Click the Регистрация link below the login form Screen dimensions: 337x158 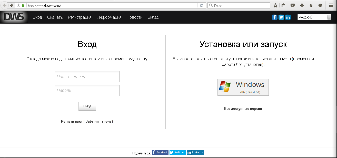(72, 121)
